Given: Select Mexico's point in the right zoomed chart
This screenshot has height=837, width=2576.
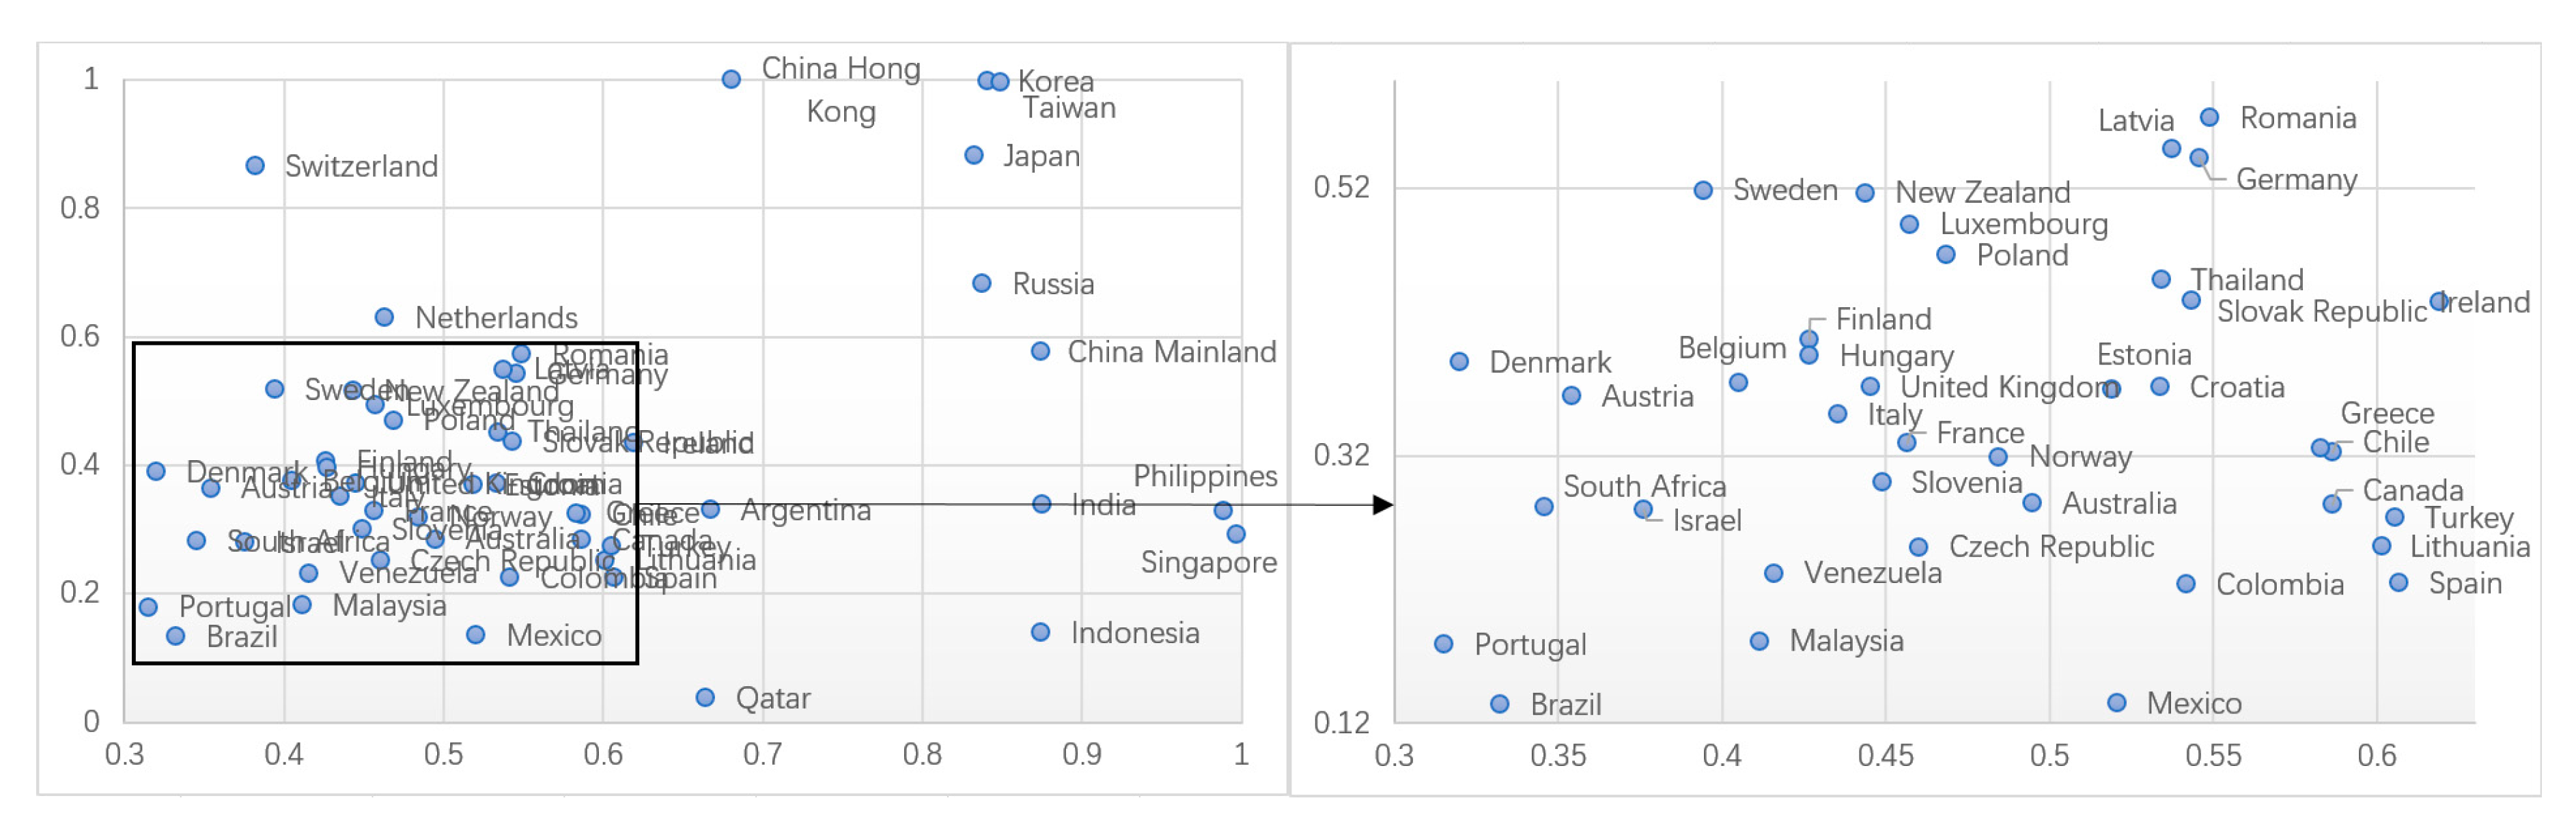Looking at the screenshot, I should 2116,703.
